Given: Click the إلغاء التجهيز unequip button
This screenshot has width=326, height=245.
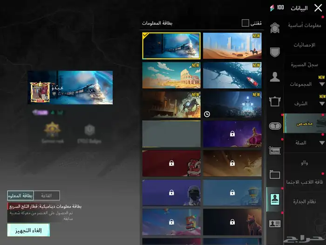Looking at the screenshot, I should pyautogui.click(x=28, y=230).
